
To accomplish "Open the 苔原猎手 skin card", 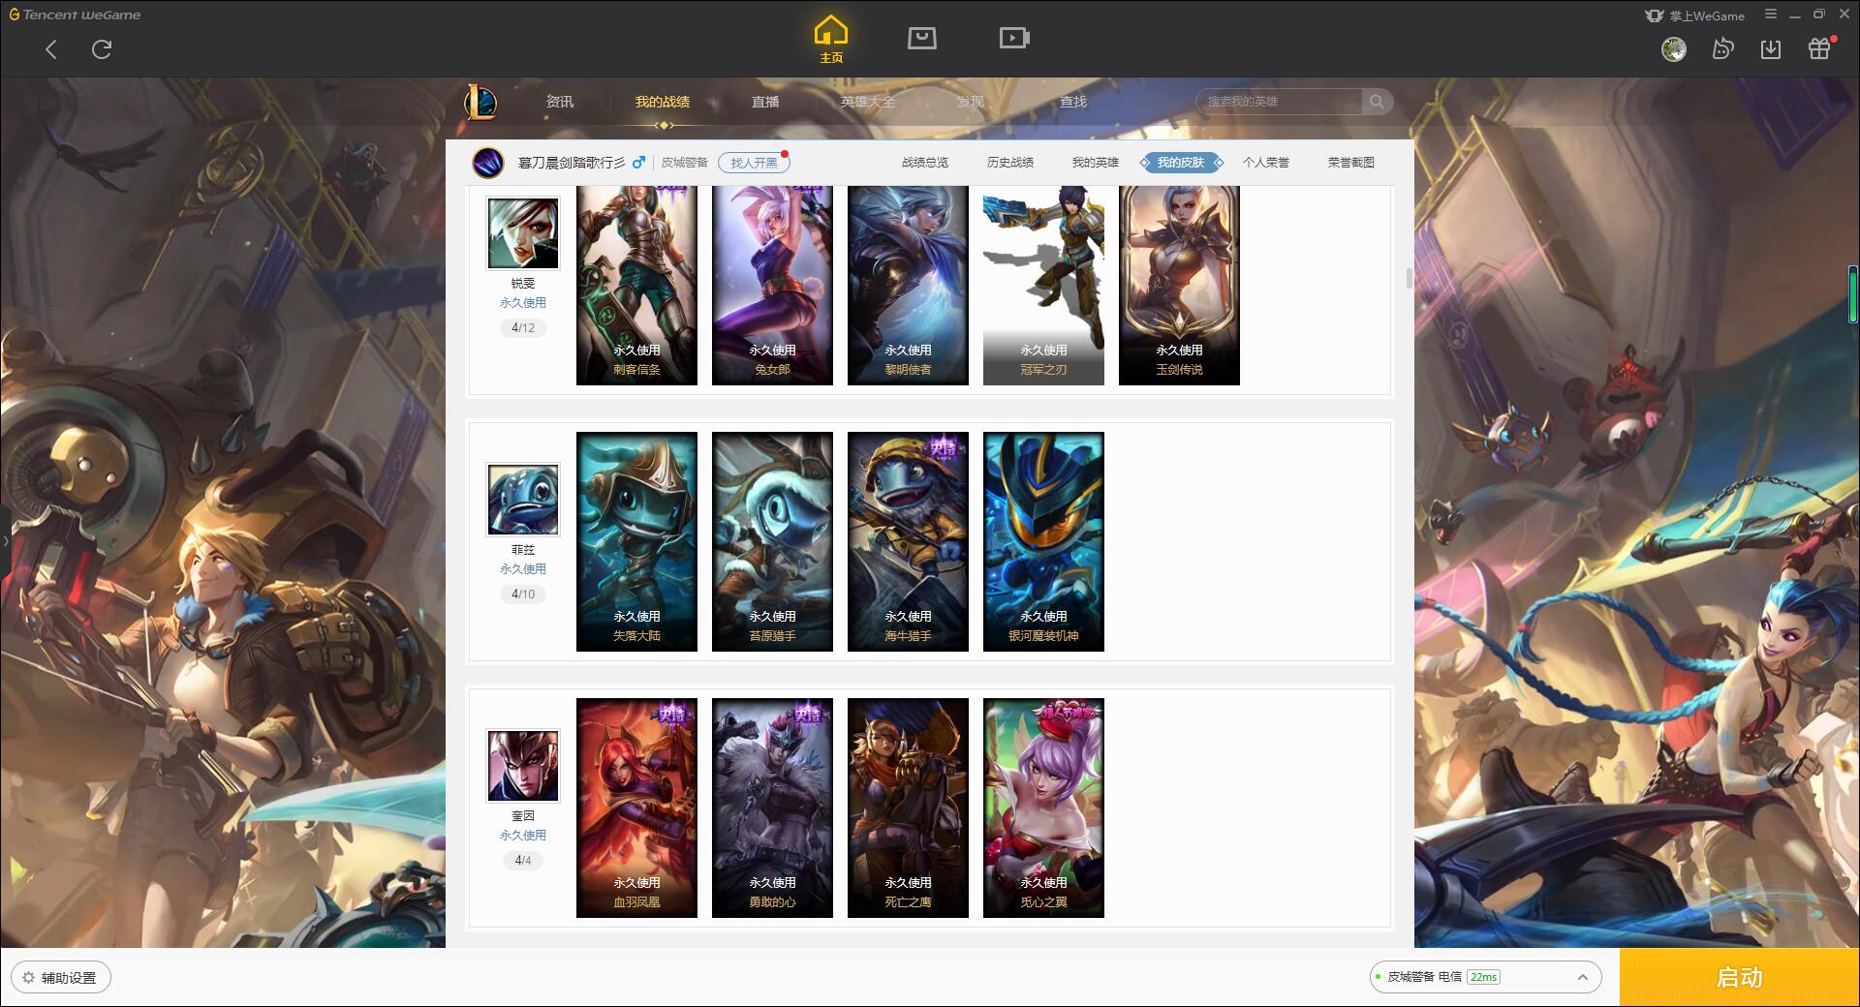I will pos(772,541).
